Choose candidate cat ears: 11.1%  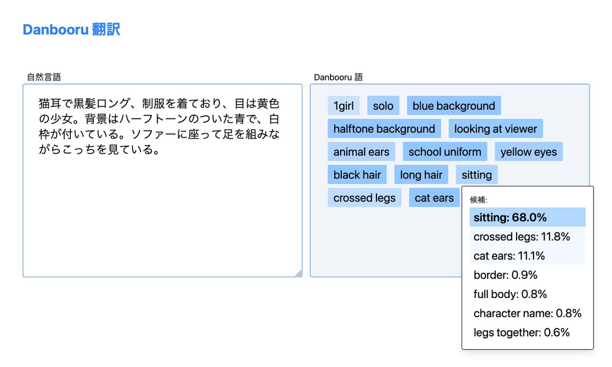point(528,256)
